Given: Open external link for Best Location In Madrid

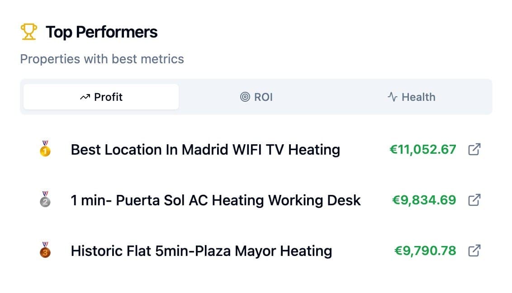Looking at the screenshot, I should click(x=474, y=149).
